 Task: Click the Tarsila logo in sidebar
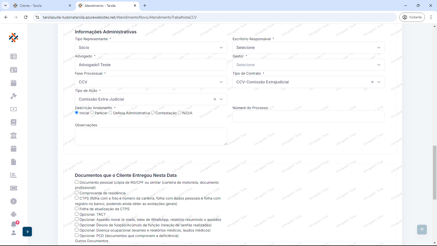point(13,37)
